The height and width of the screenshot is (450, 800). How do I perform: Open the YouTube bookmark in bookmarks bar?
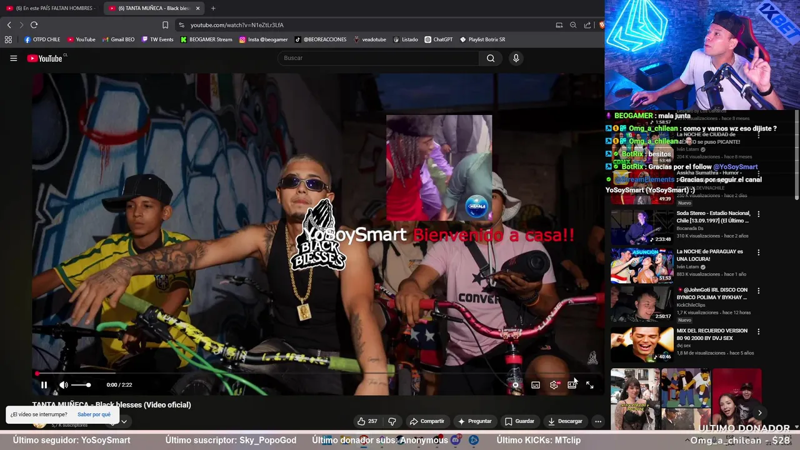tap(81, 39)
